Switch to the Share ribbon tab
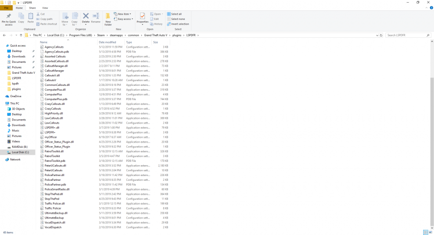The width and height of the screenshot is (434, 235). pyautogui.click(x=33, y=8)
